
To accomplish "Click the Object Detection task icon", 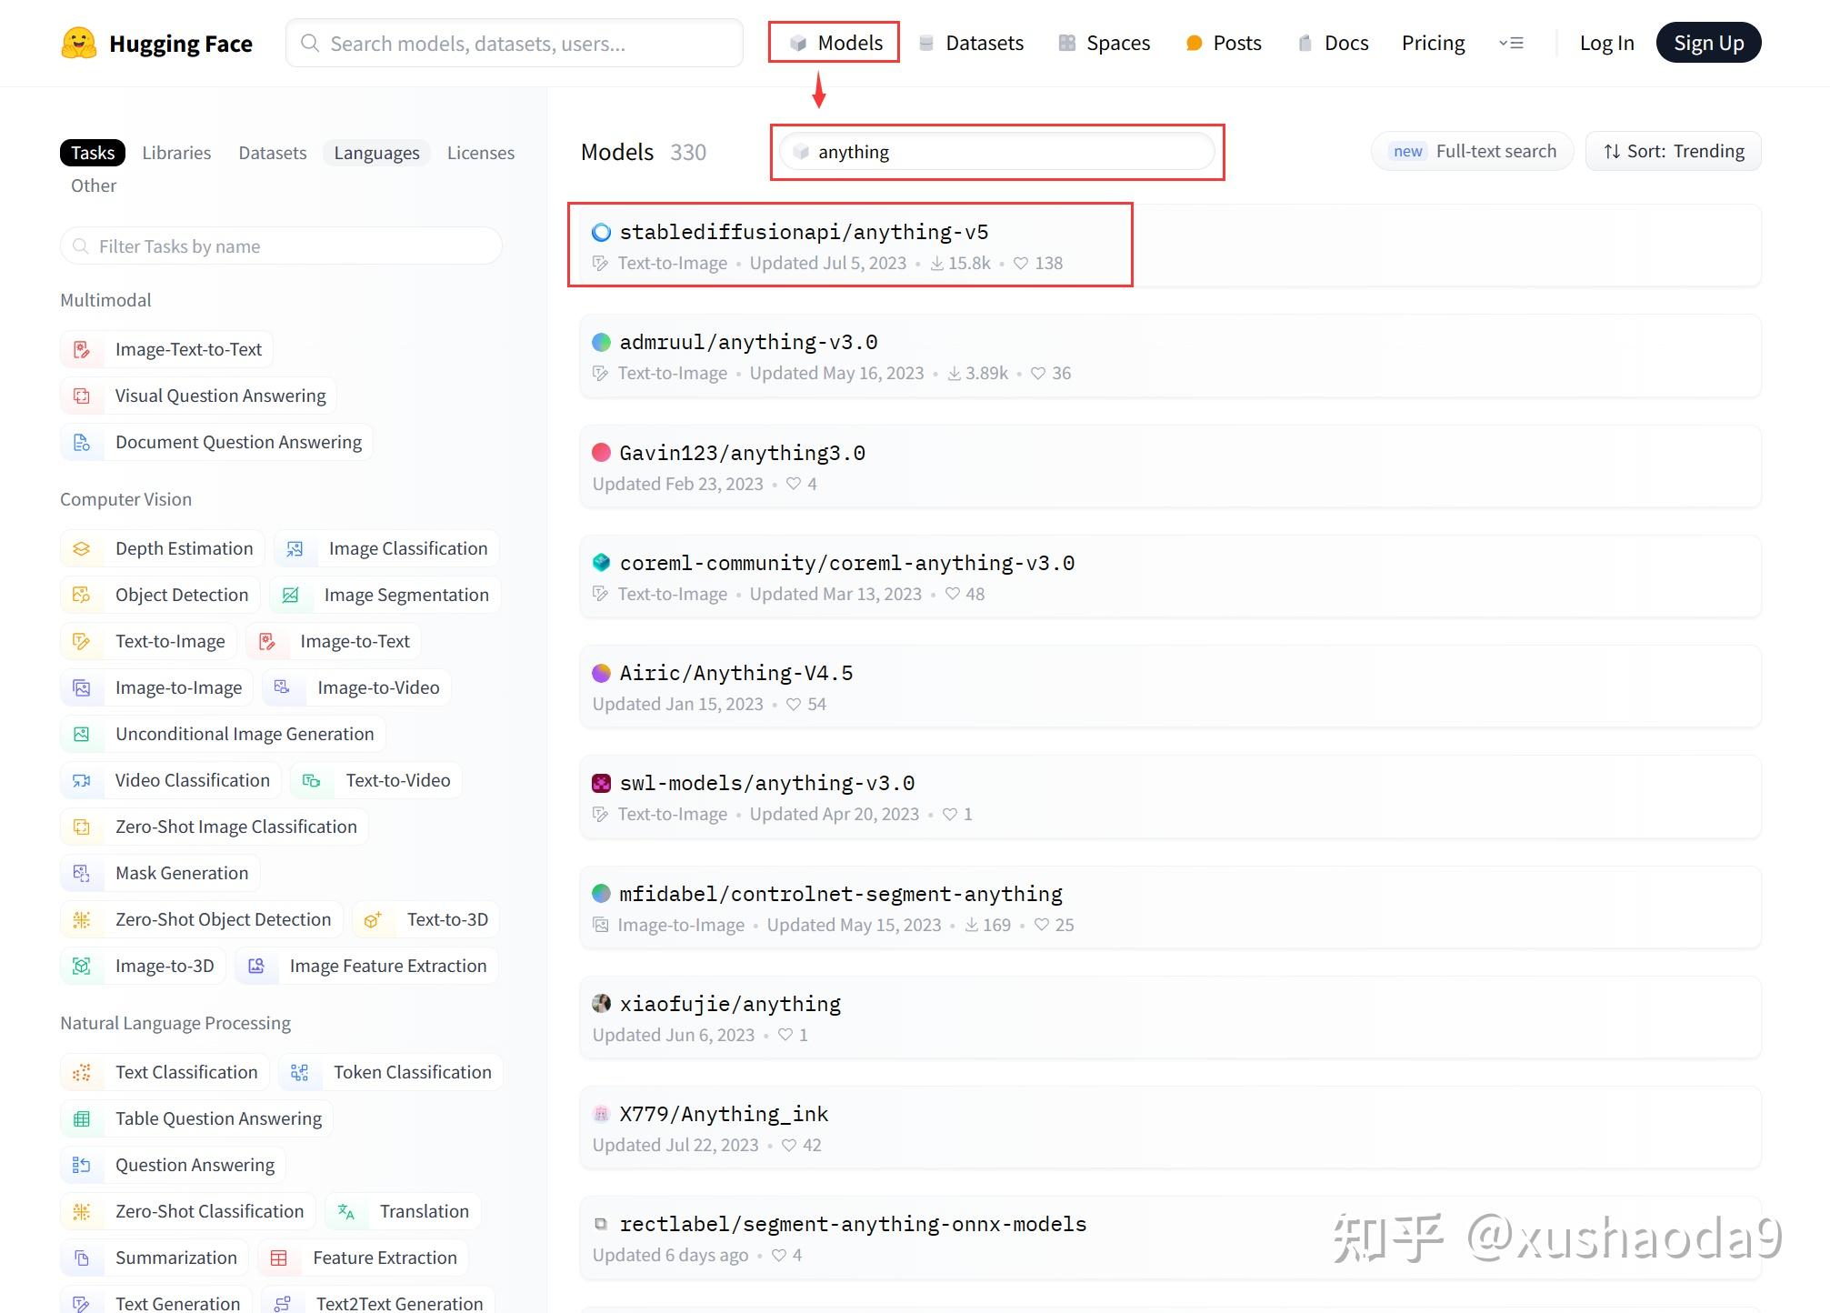I will point(82,596).
